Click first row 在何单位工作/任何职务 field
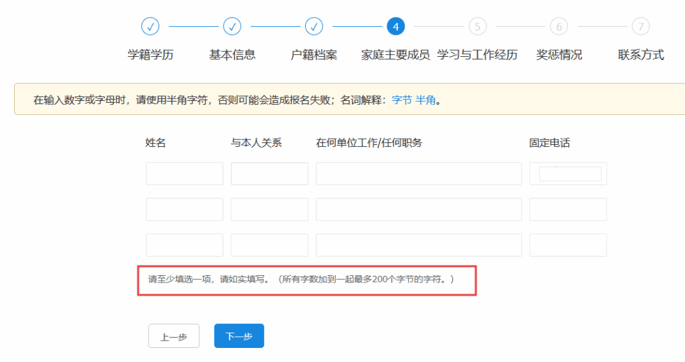 click(418, 174)
